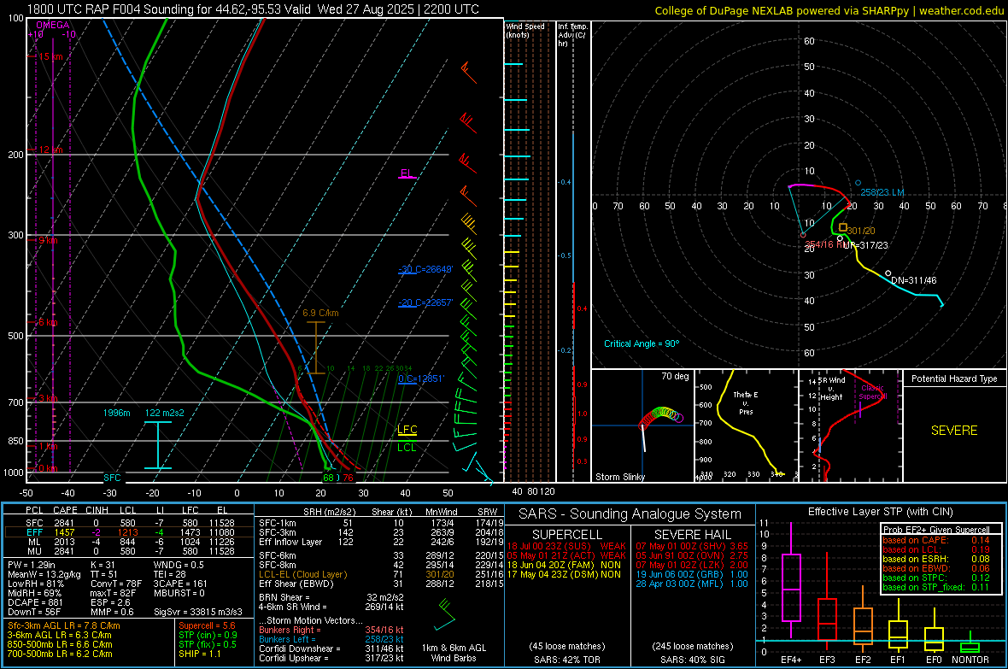Click the Theta-E v. Pres inset label
The height and width of the screenshot is (669, 1008).
click(x=746, y=402)
